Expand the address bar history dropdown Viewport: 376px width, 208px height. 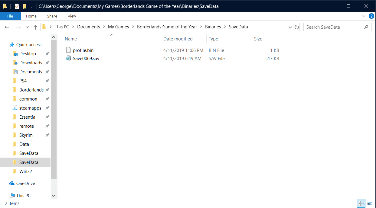tap(290, 27)
